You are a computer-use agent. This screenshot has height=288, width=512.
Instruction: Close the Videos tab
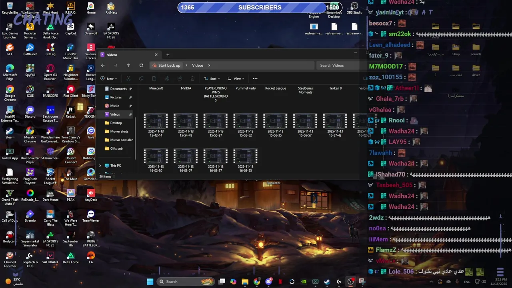(156, 55)
